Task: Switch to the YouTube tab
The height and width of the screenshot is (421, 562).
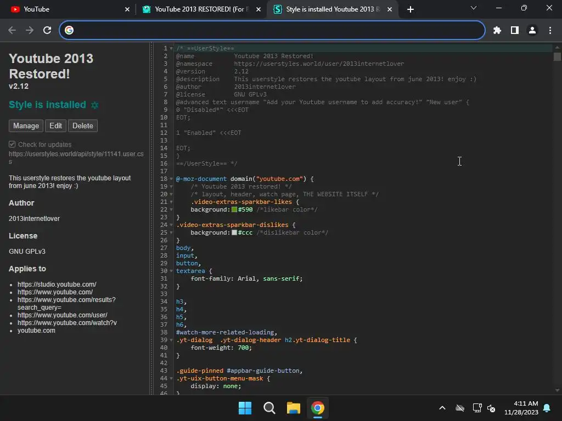Action: click(x=68, y=9)
